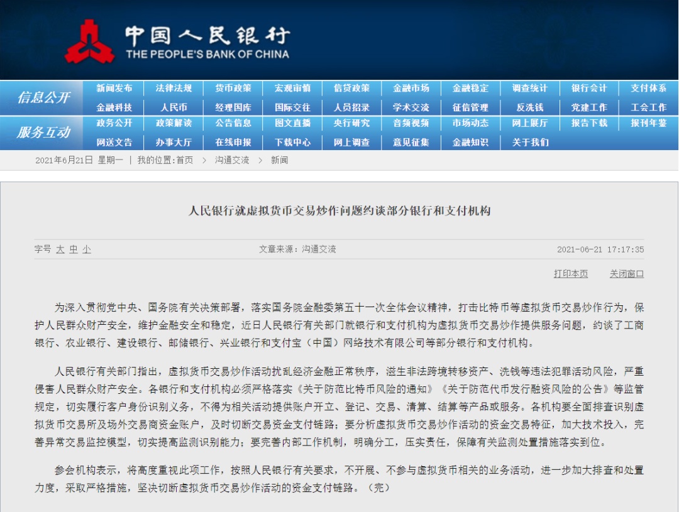
Task: Go to 首页 in the breadcrumb
Action: tap(185, 160)
